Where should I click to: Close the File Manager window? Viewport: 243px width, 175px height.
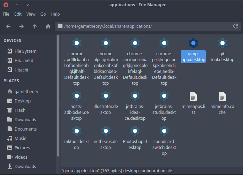[6, 5]
